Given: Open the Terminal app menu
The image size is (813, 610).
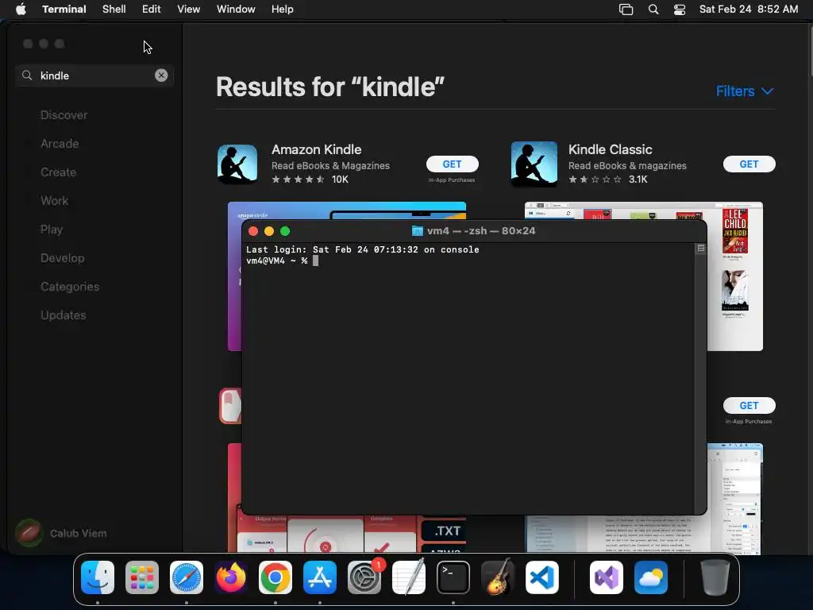Looking at the screenshot, I should point(64,10).
